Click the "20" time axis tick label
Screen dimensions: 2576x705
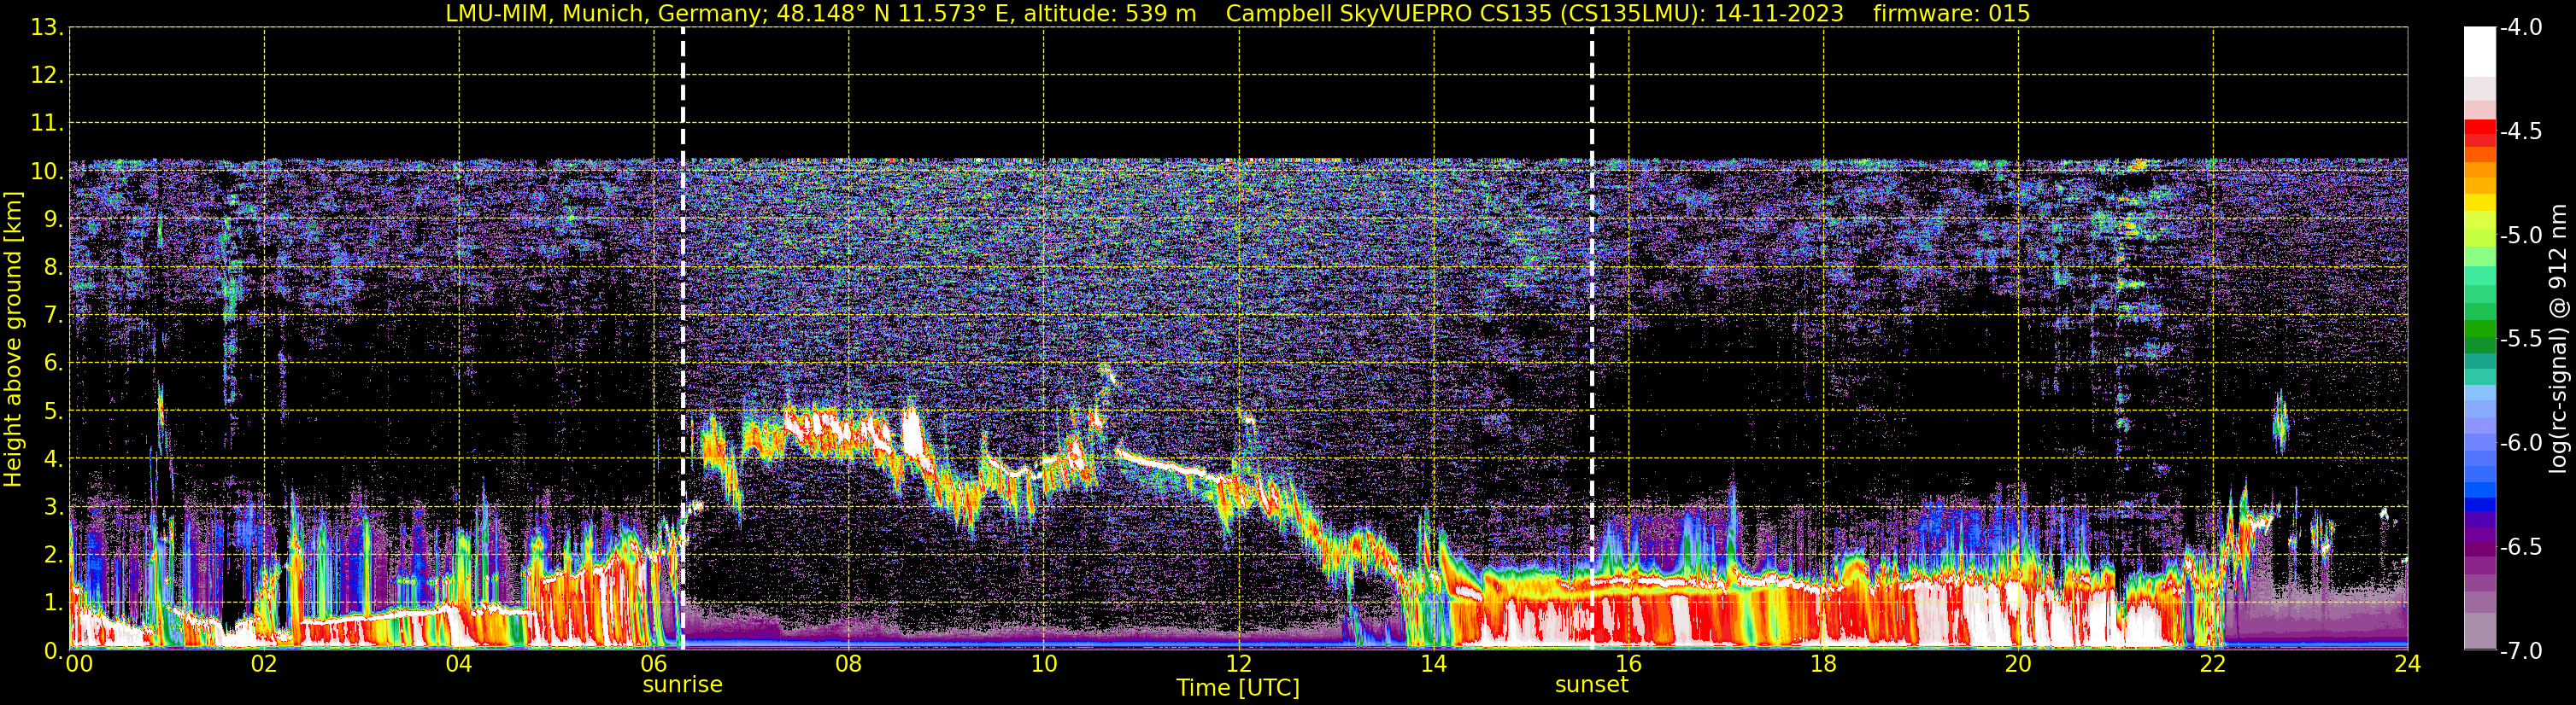(2019, 664)
